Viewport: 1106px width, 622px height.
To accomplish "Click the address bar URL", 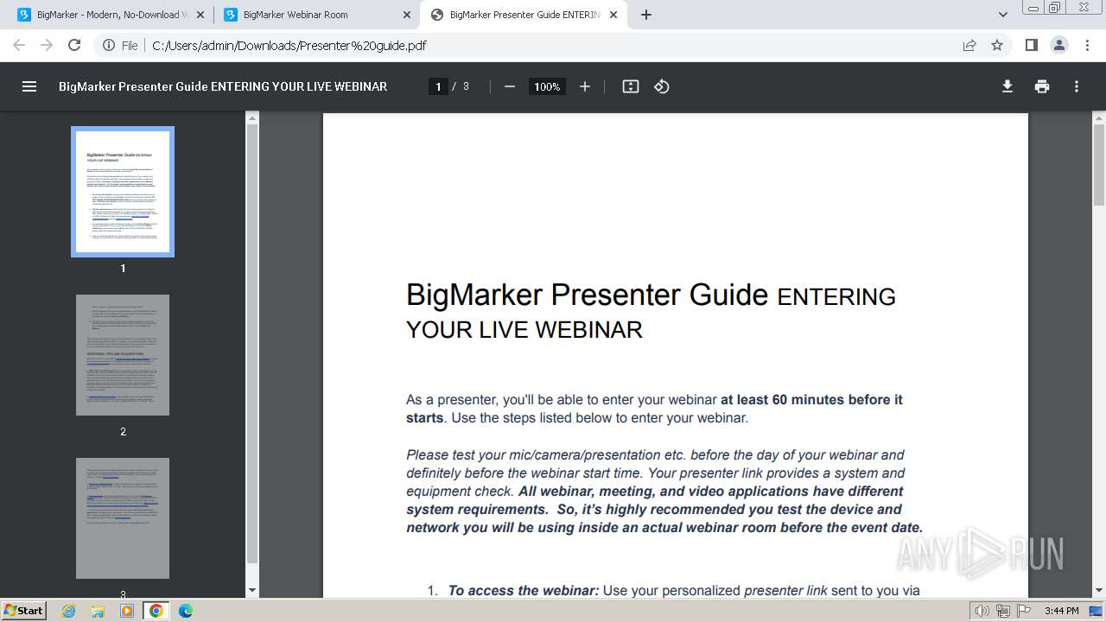I will point(289,46).
